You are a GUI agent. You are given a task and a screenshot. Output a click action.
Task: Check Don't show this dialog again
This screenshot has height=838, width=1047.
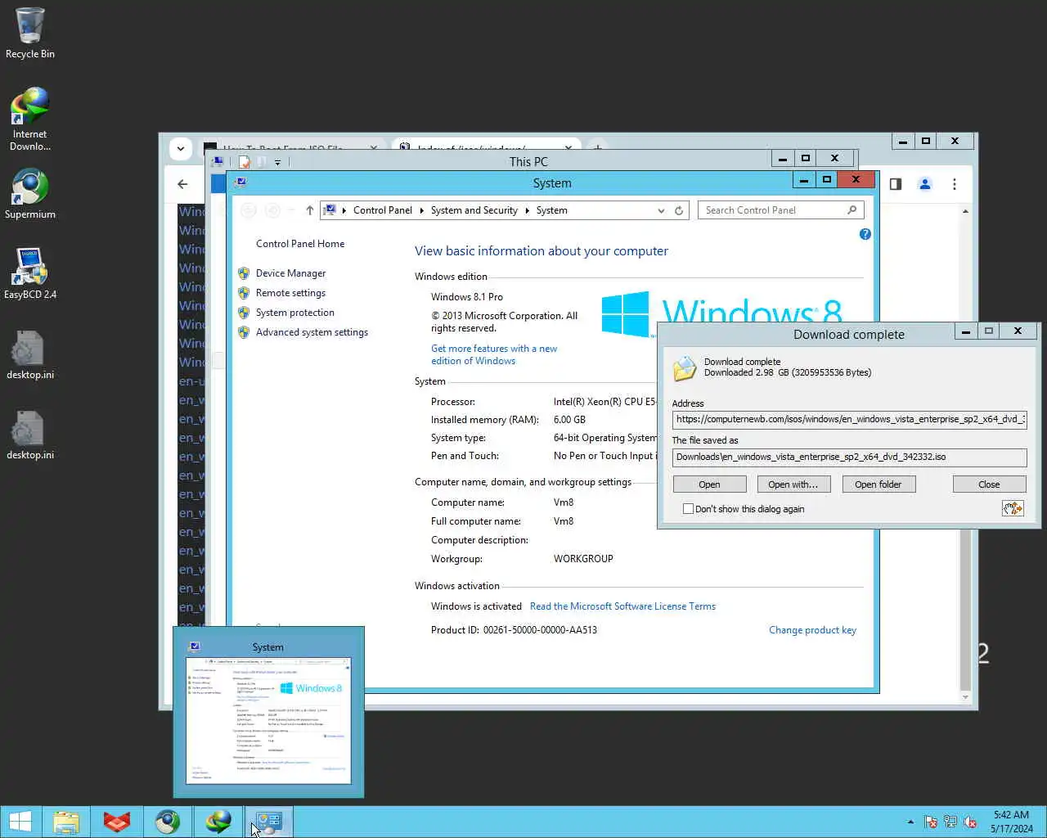pyautogui.click(x=688, y=509)
